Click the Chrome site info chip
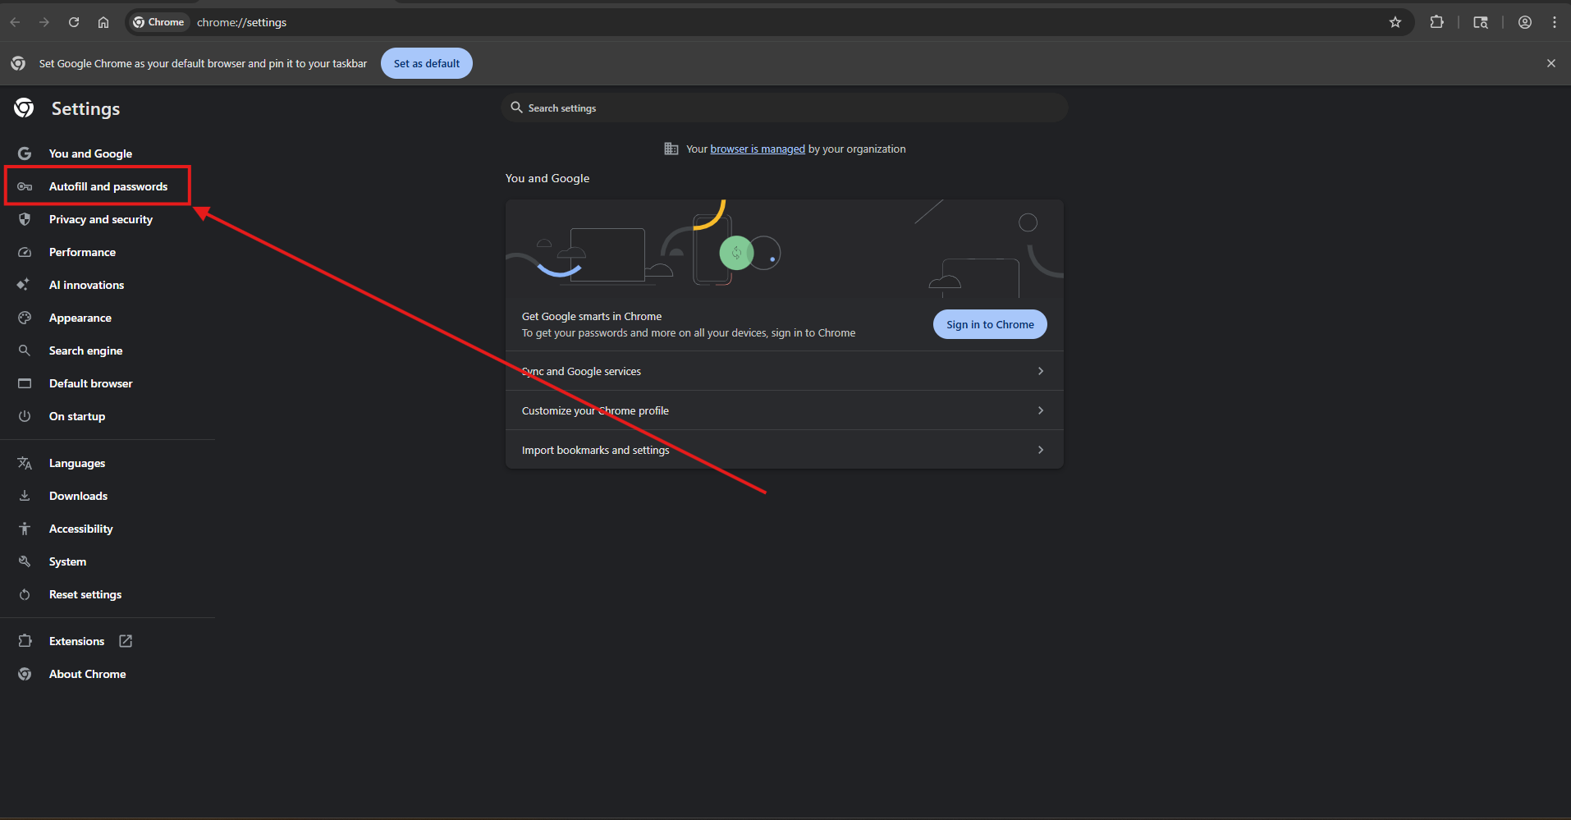The width and height of the screenshot is (1571, 820). [159, 22]
